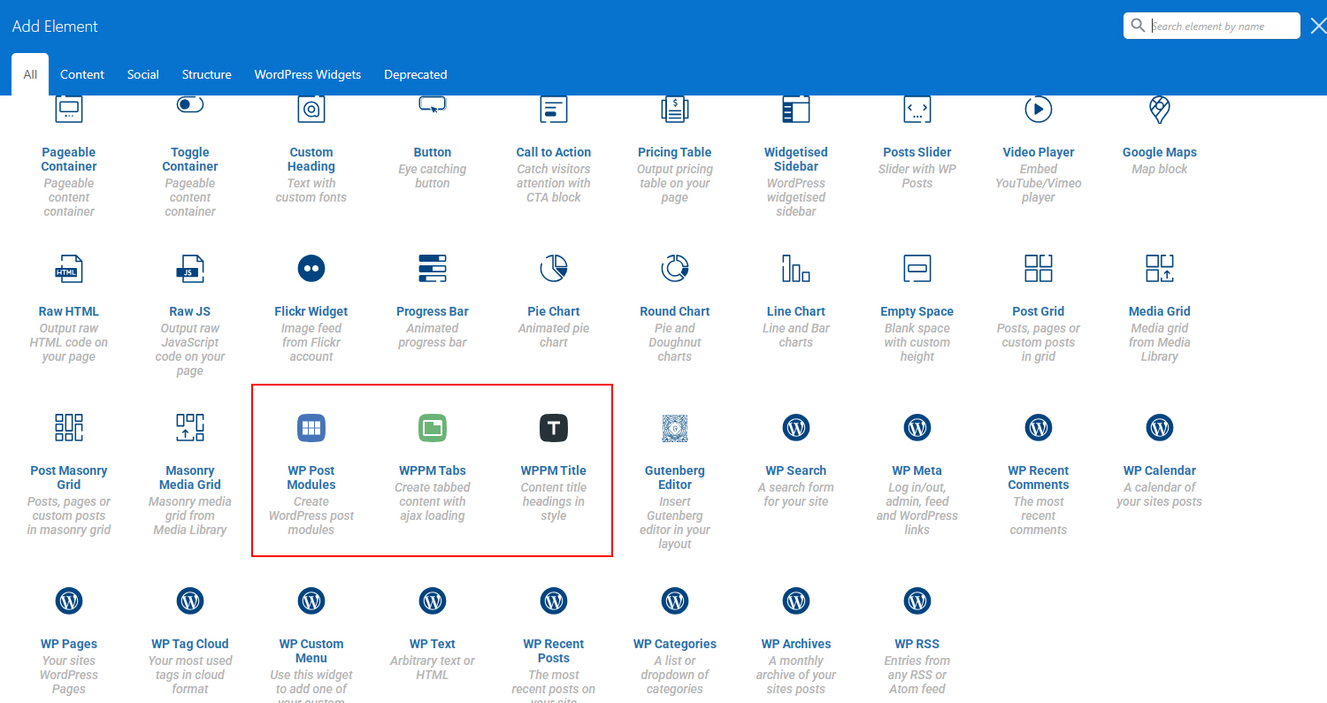
Task: Select the WPPM Tabs title text
Action: tap(433, 470)
